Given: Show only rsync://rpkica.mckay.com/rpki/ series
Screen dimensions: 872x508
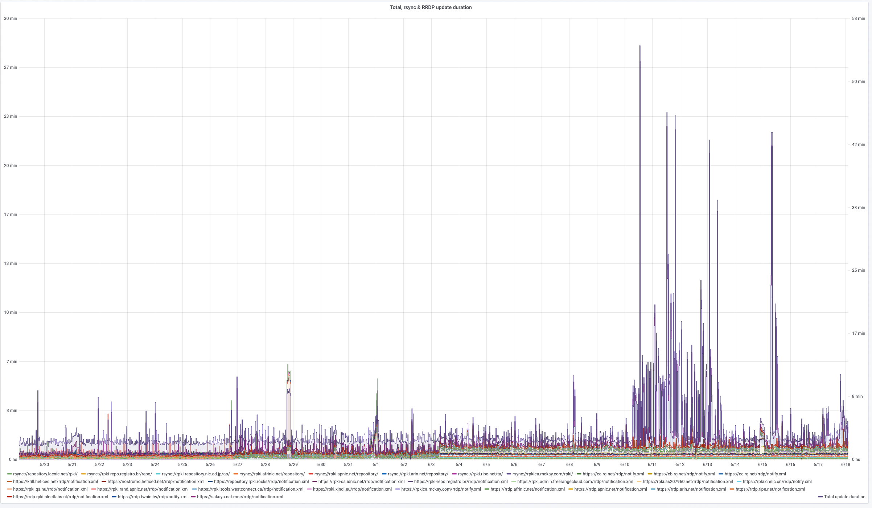Looking at the screenshot, I should click(x=542, y=474).
